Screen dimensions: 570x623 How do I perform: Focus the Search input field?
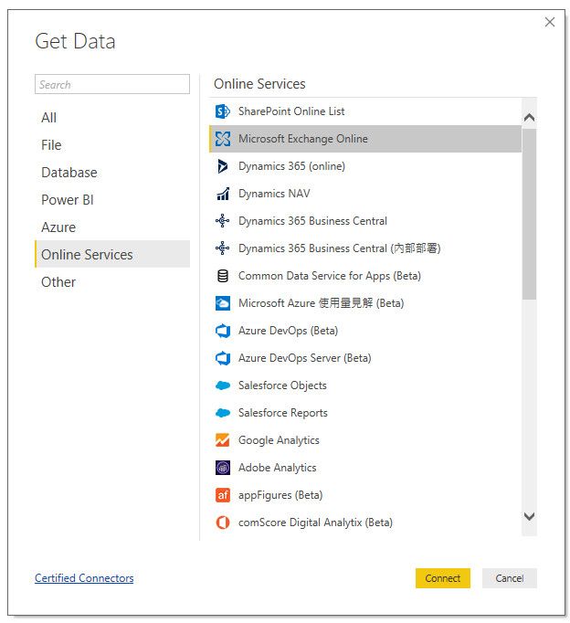(x=111, y=85)
